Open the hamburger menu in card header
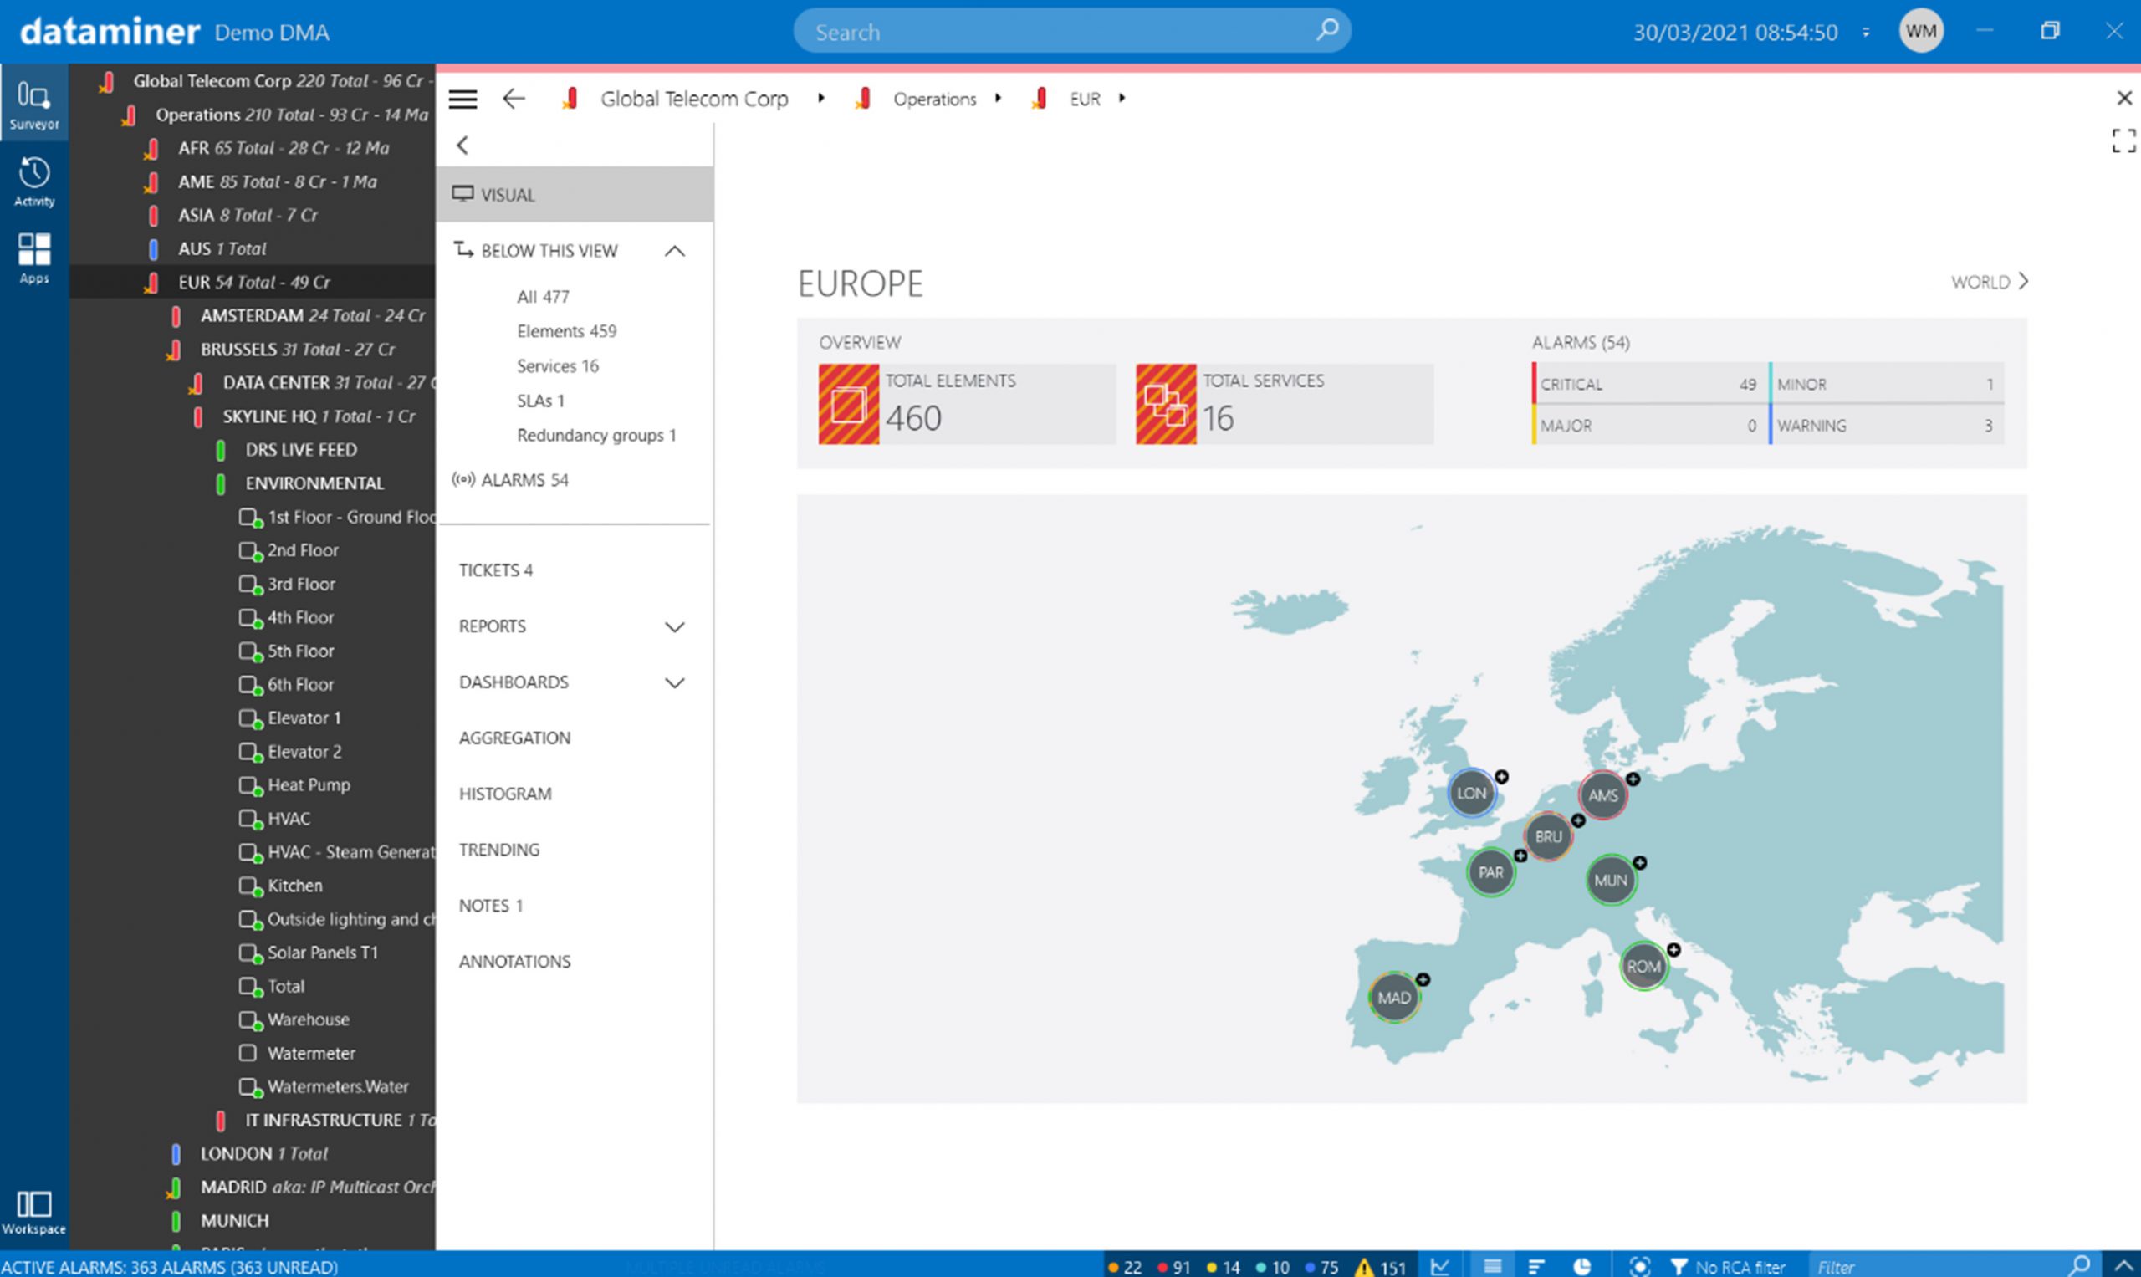 pyautogui.click(x=463, y=99)
